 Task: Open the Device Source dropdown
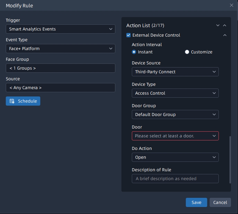(175, 72)
